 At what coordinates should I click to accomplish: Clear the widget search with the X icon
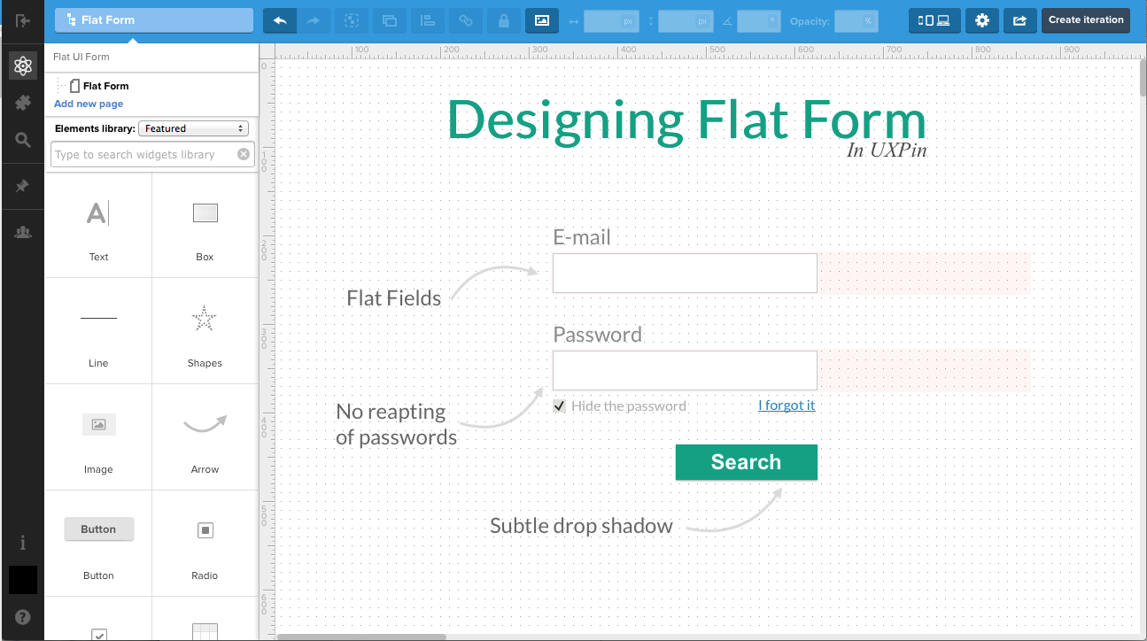point(244,154)
